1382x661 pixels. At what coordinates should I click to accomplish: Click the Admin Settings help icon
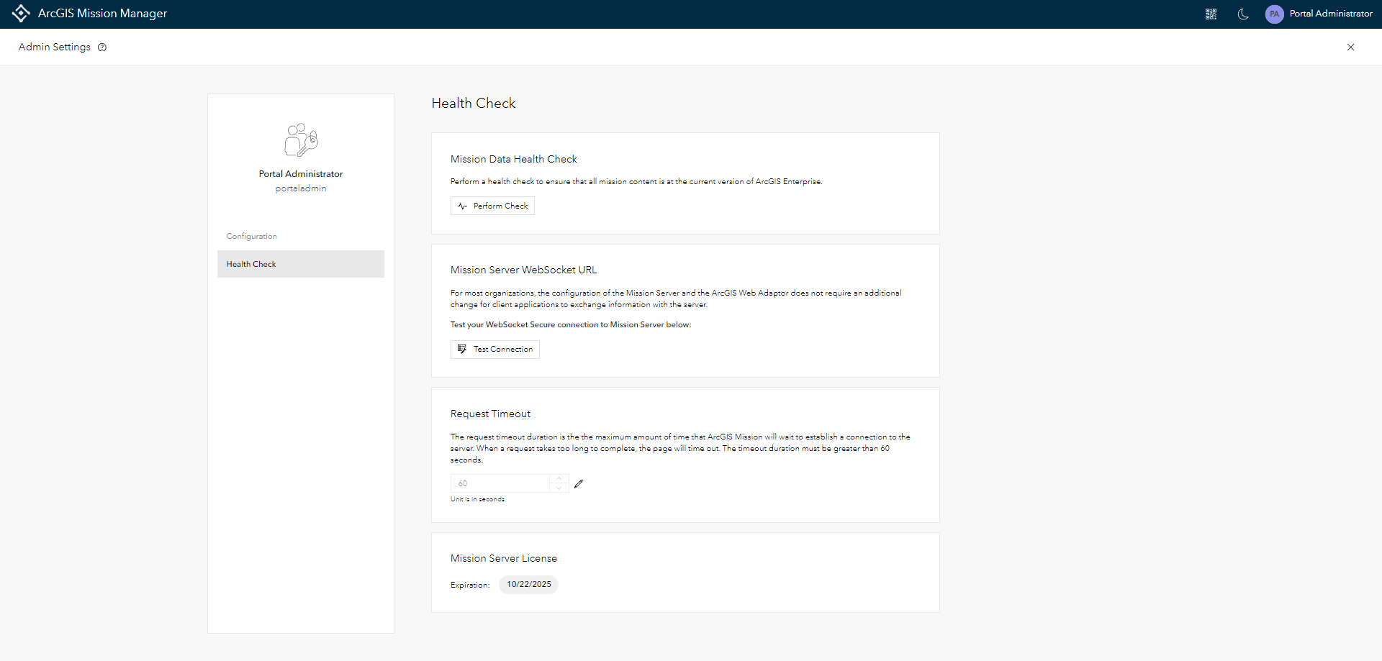102,47
